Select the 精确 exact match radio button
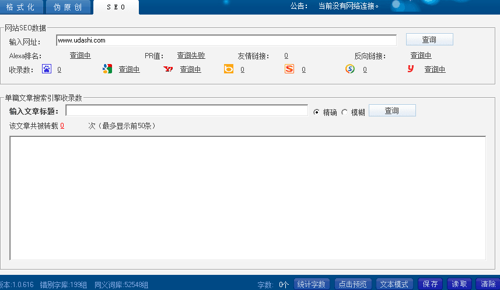This screenshot has width=500, height=290. pos(317,112)
